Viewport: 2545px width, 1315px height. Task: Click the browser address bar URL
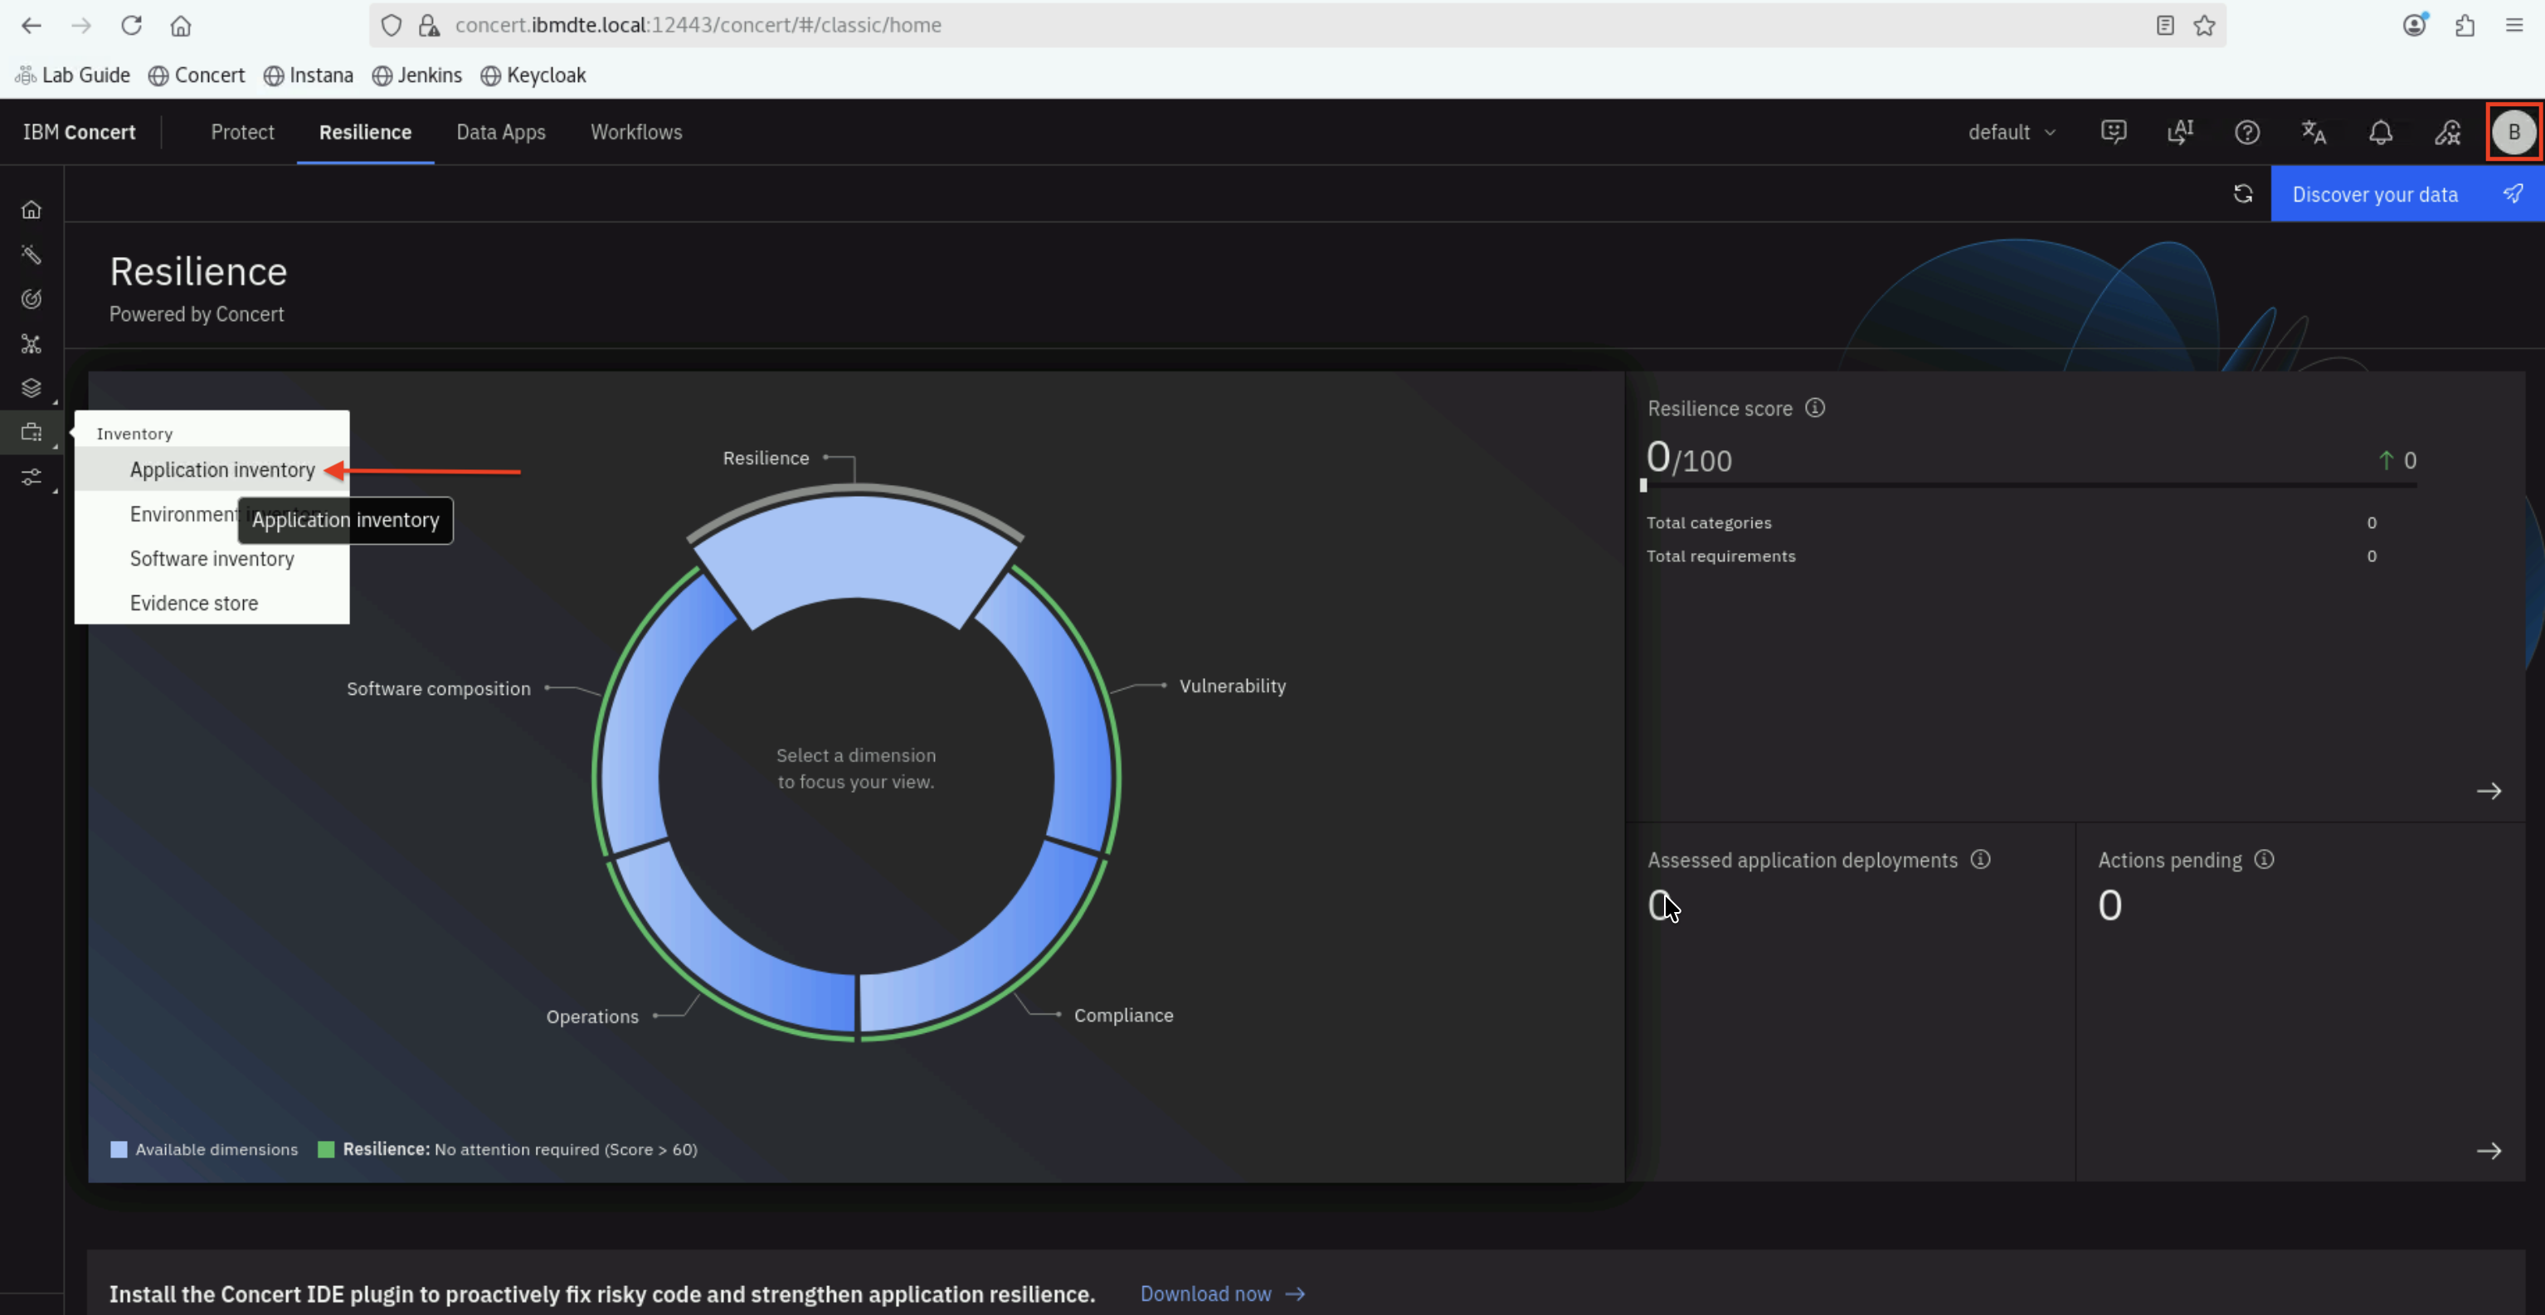(698, 26)
